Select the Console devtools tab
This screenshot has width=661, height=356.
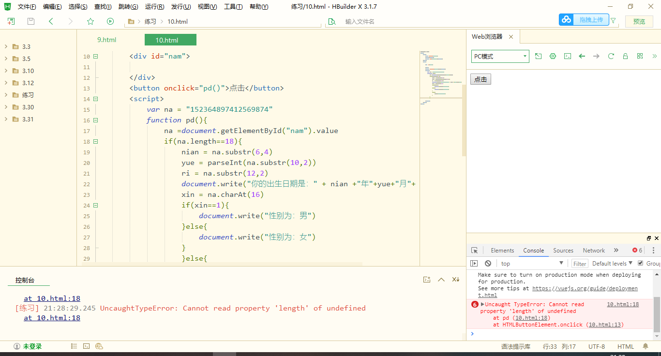[x=534, y=251]
